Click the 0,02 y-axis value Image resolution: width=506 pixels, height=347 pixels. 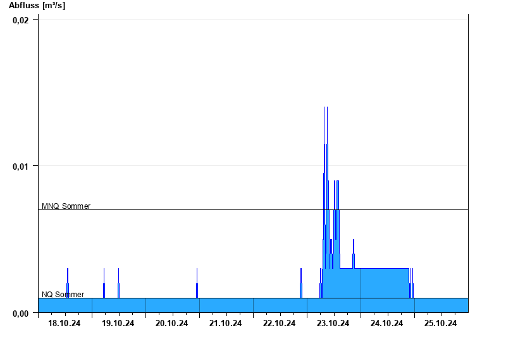[x=21, y=20]
